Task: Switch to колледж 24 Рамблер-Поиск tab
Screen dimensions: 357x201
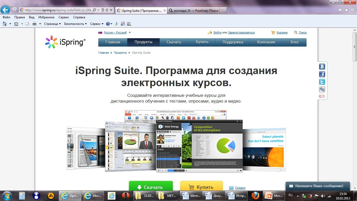Action: [x=197, y=10]
